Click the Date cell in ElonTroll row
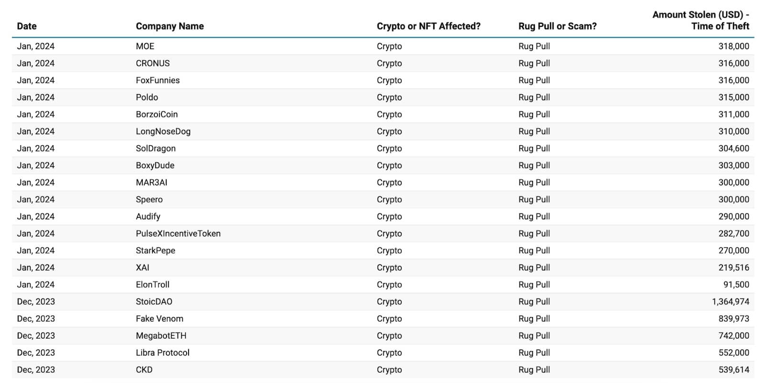Screen dimensions: 764x383 [36, 285]
